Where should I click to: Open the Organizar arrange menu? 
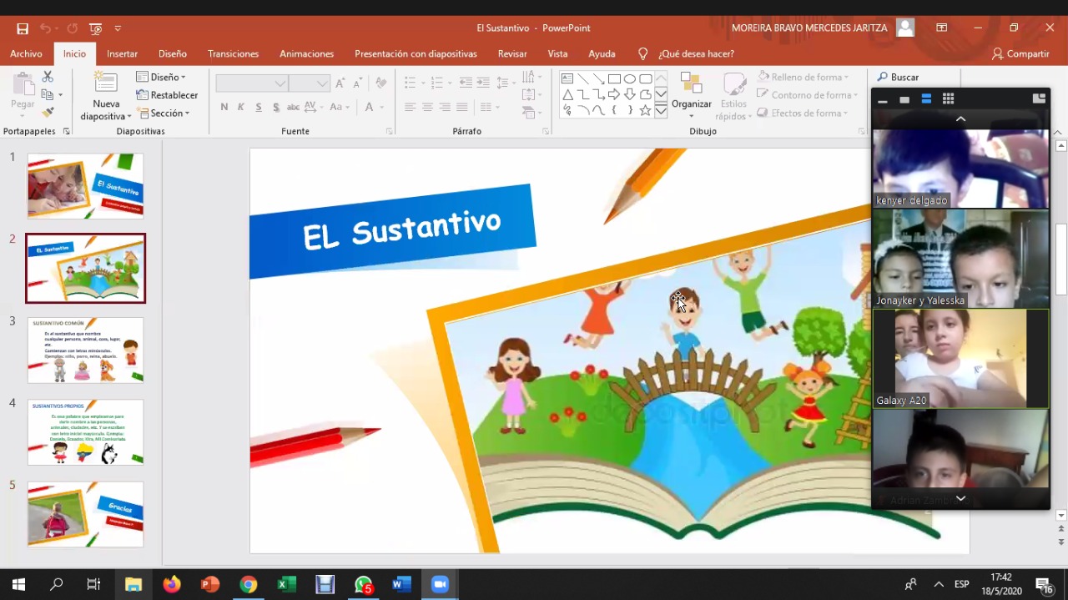(692, 96)
